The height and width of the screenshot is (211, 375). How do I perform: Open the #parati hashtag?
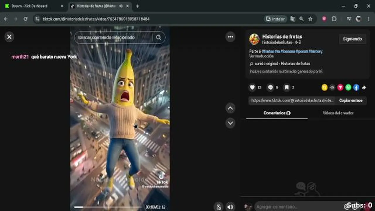click(x=302, y=51)
